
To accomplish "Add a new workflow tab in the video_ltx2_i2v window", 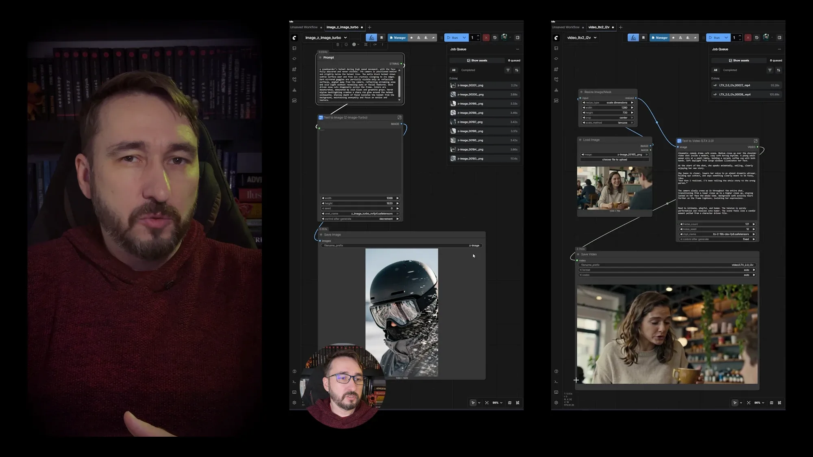I will click(620, 27).
